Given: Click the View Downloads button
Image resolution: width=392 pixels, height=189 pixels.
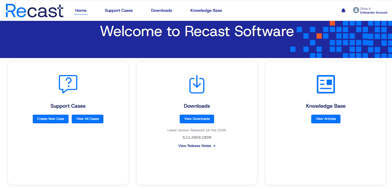Looking at the screenshot, I should click(x=197, y=119).
